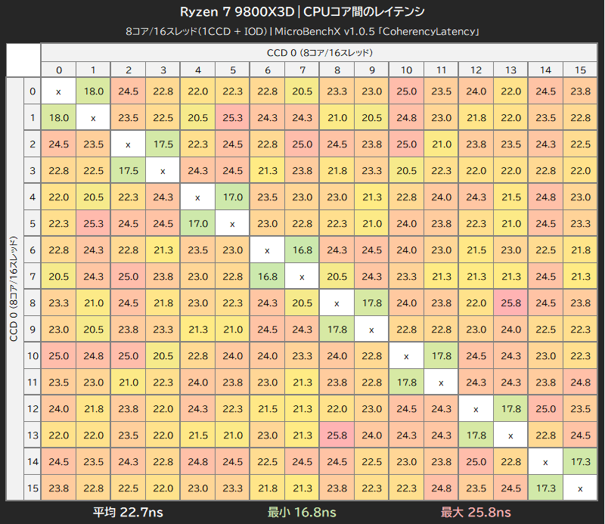
Task: Click 24.8 in row 11, column 15
Action: point(580,383)
